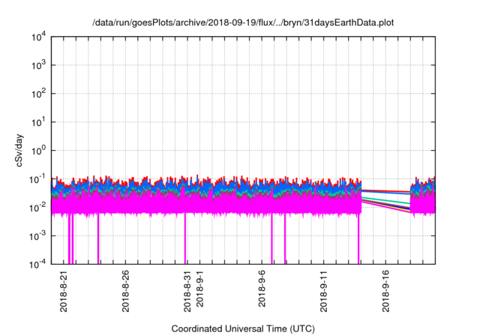Click the 2018-9-11 date tick label
Image resolution: width=480 pixels, height=336 pixels.
[x=323, y=291]
